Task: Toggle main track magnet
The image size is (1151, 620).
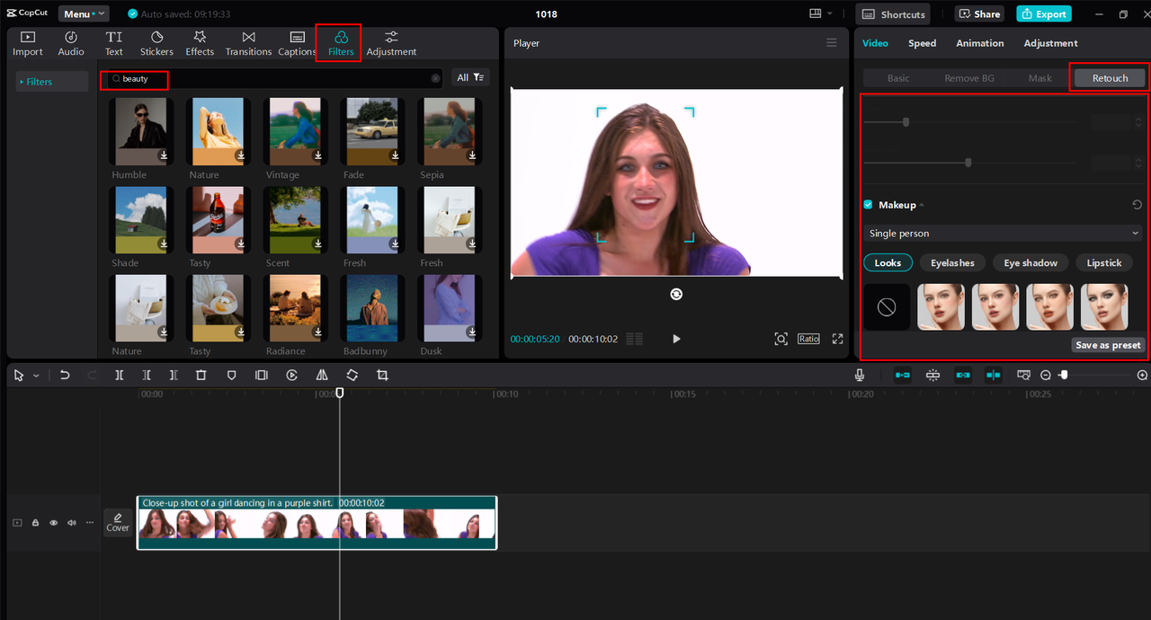Action: click(x=903, y=375)
